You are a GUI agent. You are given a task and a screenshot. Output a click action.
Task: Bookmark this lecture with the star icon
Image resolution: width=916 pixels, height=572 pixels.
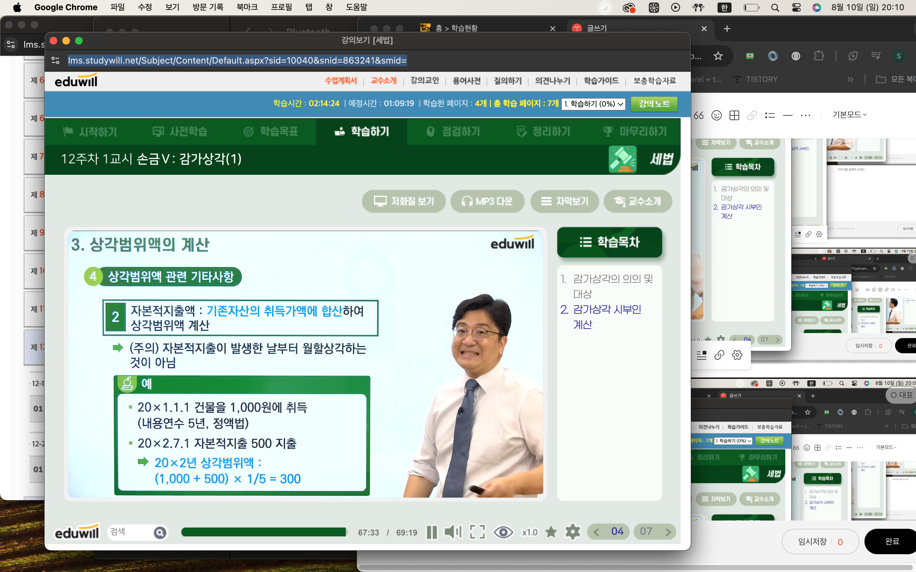coord(551,532)
